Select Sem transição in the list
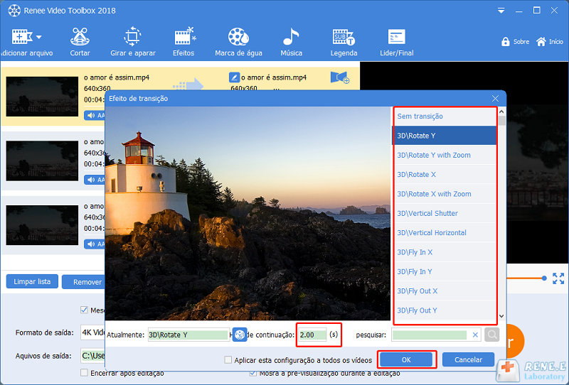Image resolution: width=569 pixels, height=385 pixels. (x=444, y=116)
